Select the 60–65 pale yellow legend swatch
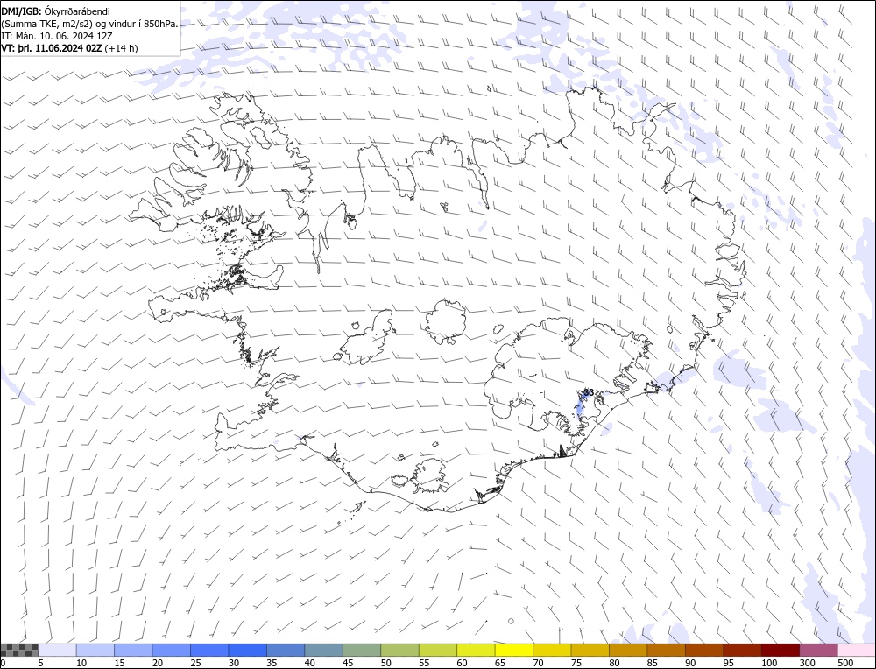This screenshot has height=669, width=876. [476, 650]
